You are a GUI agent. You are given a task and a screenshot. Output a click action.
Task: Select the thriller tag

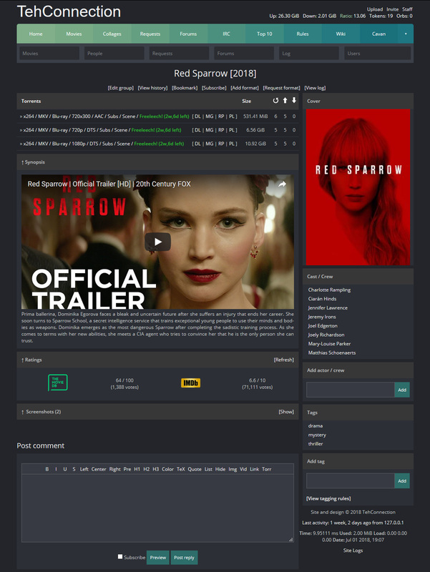pyautogui.click(x=316, y=444)
